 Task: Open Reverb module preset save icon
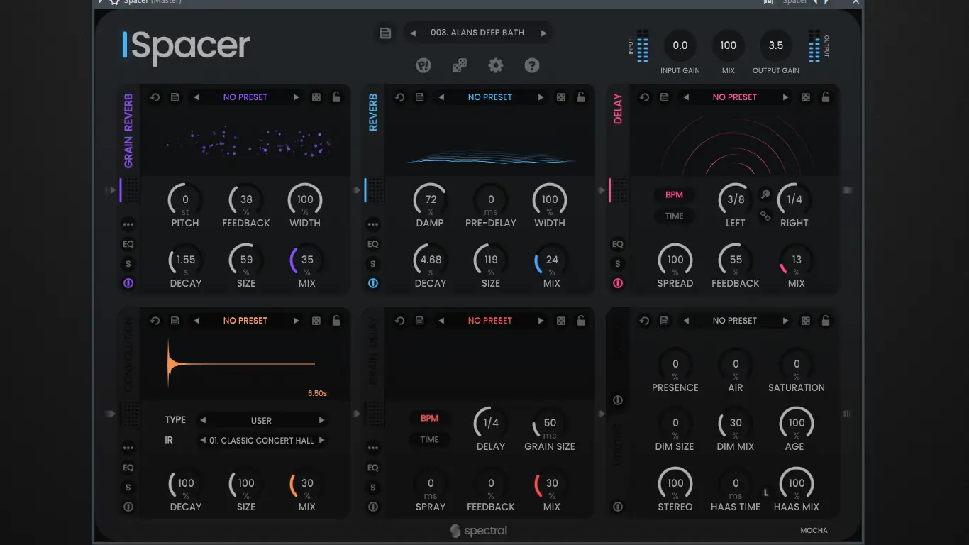(x=419, y=97)
